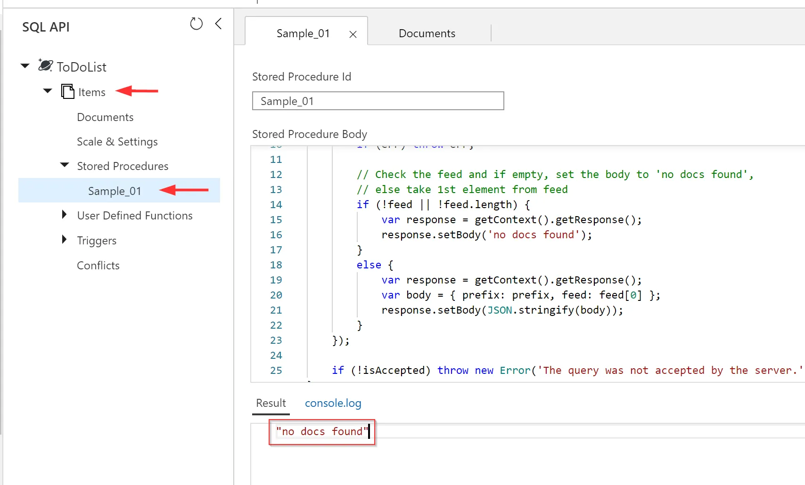The width and height of the screenshot is (805, 485).
Task: Click the "SQL API" panel heading
Action: pos(46,27)
